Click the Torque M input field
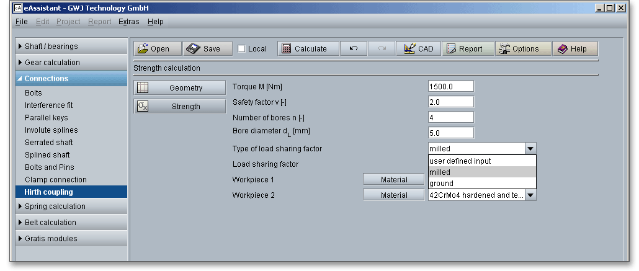Screen dimensions: 639x271 (450, 87)
